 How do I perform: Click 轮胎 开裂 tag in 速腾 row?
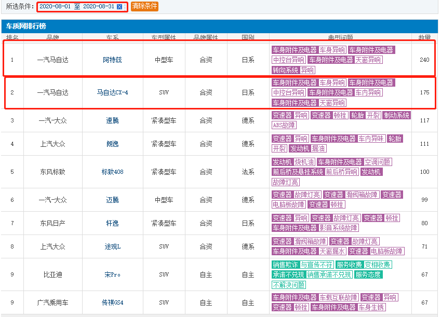[x=365, y=115]
